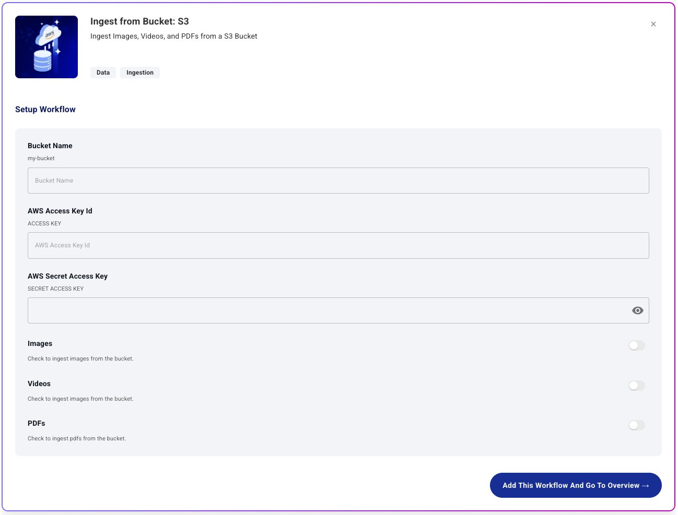Select the Ingestion tag

140,73
